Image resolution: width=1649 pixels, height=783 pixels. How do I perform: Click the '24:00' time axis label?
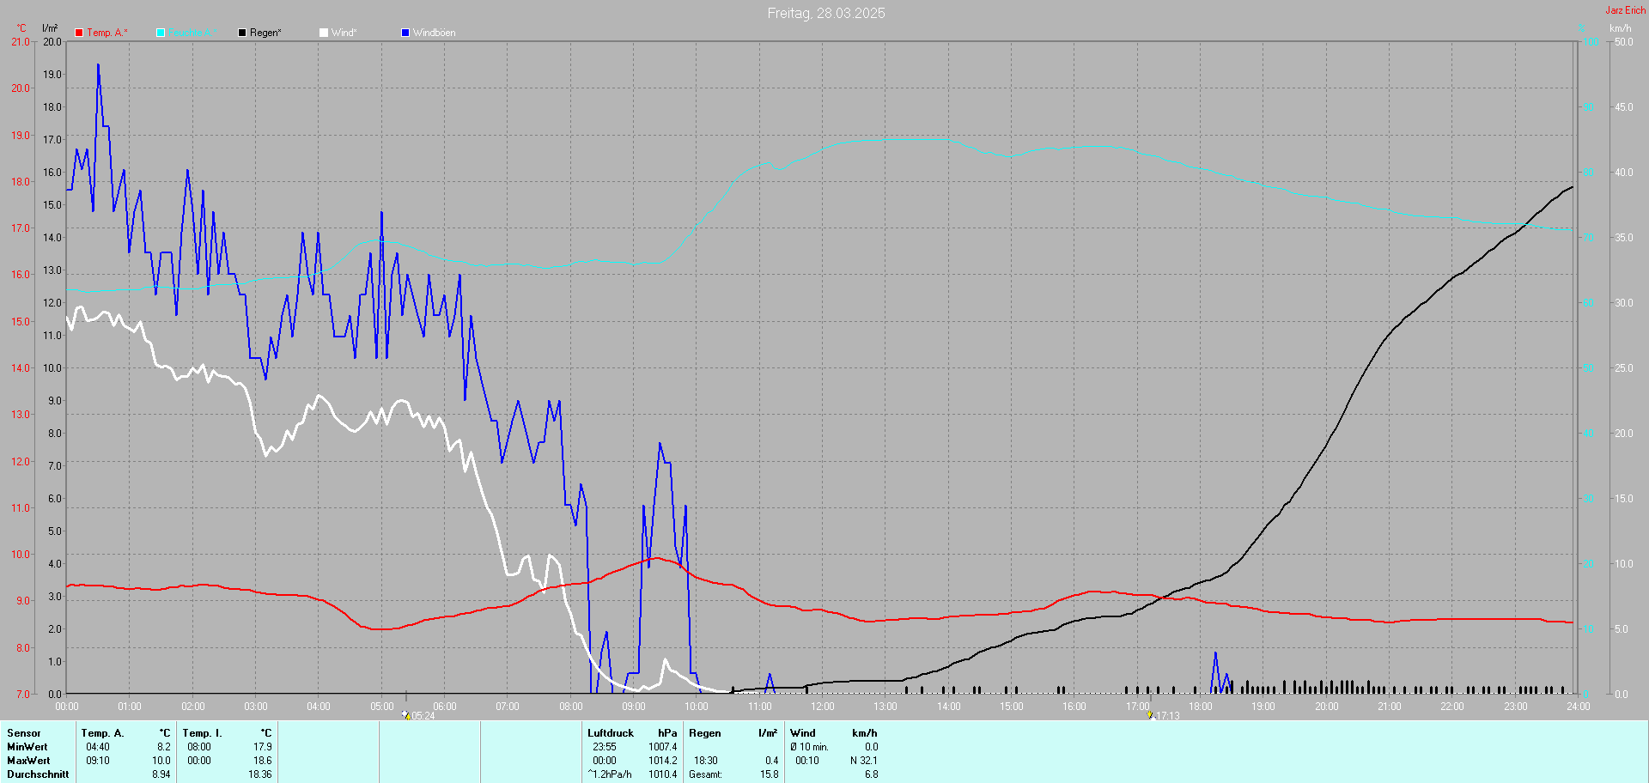coord(1579,707)
